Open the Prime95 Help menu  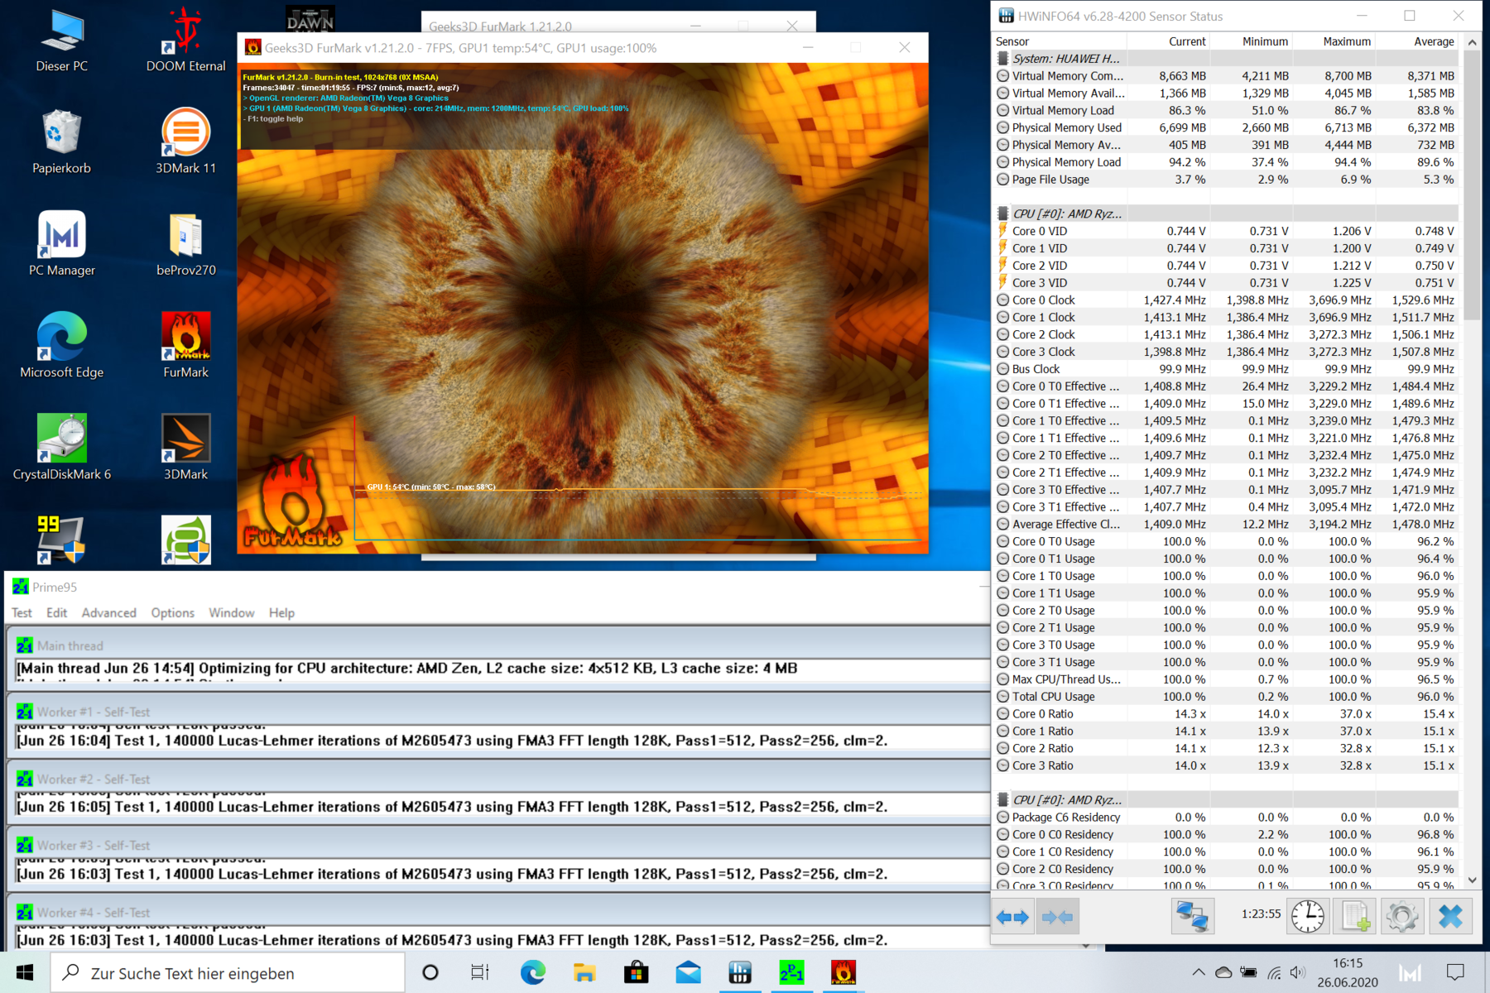[x=281, y=612]
